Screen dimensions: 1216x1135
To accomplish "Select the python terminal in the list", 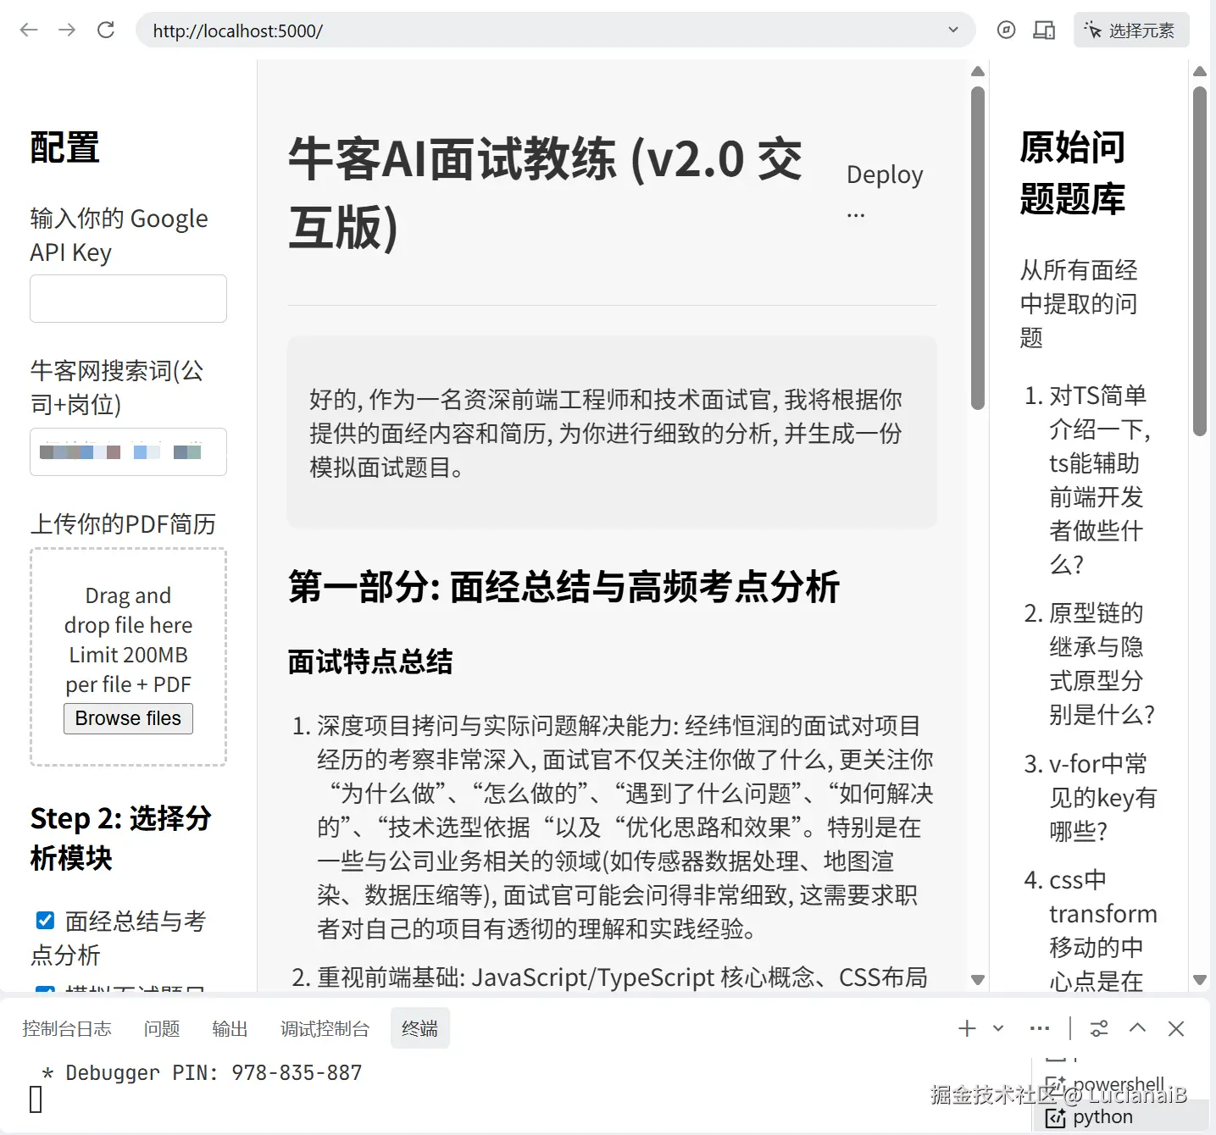I will [1122, 1117].
